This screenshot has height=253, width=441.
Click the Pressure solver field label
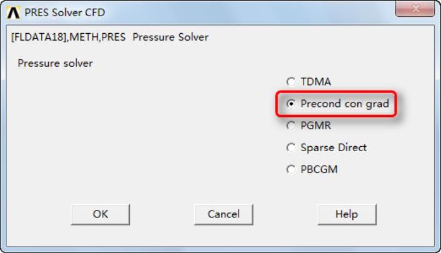coord(55,63)
